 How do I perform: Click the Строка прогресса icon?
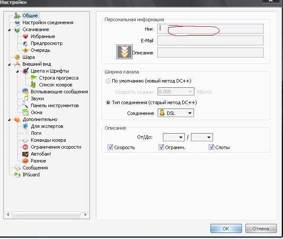[x=34, y=78]
